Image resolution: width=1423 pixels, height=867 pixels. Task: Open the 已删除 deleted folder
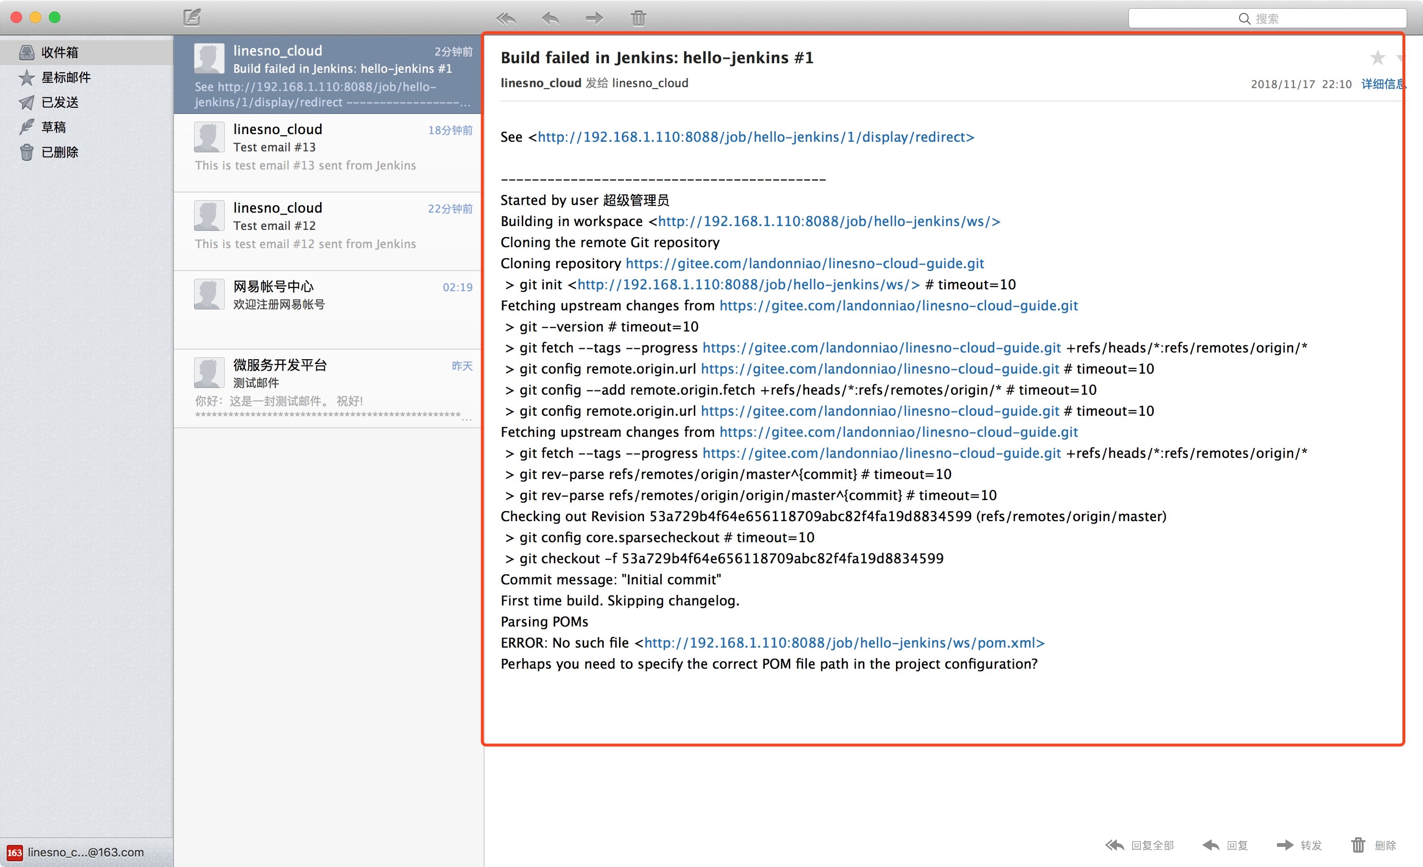click(59, 152)
